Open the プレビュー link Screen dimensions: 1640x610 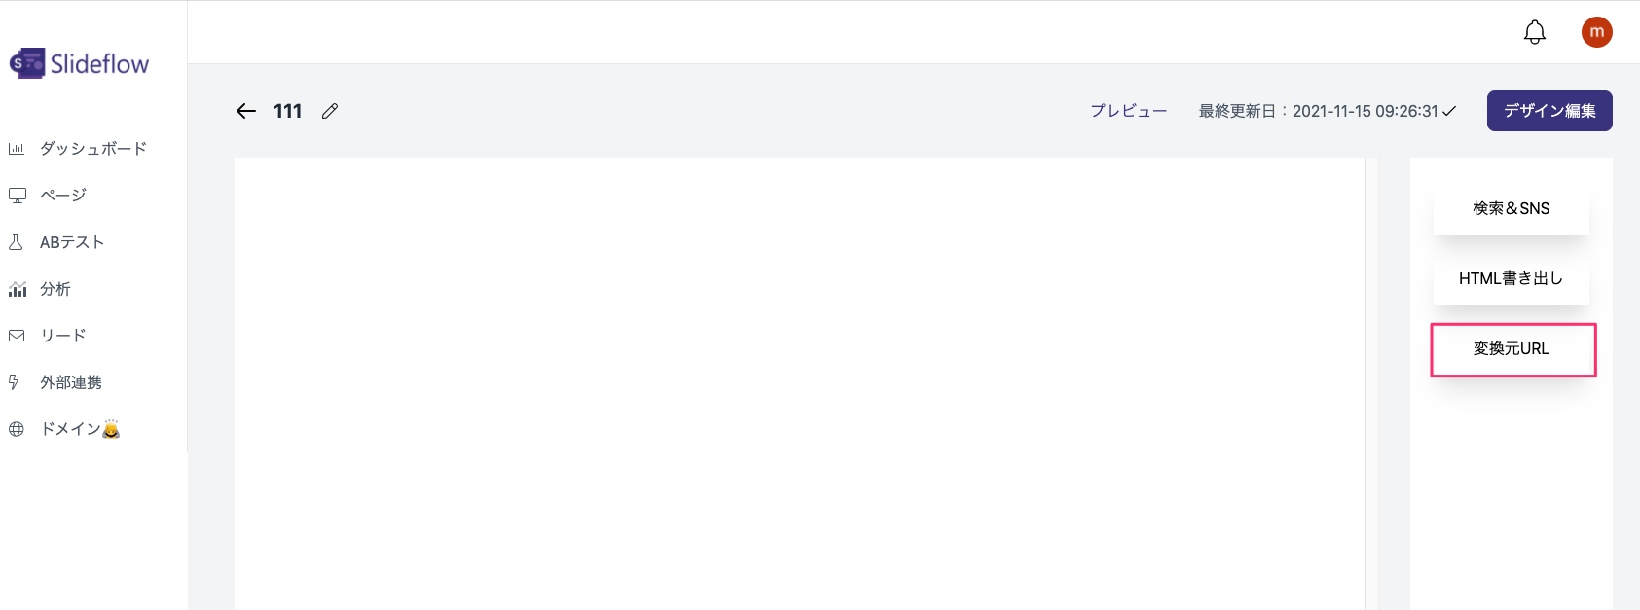tap(1128, 110)
